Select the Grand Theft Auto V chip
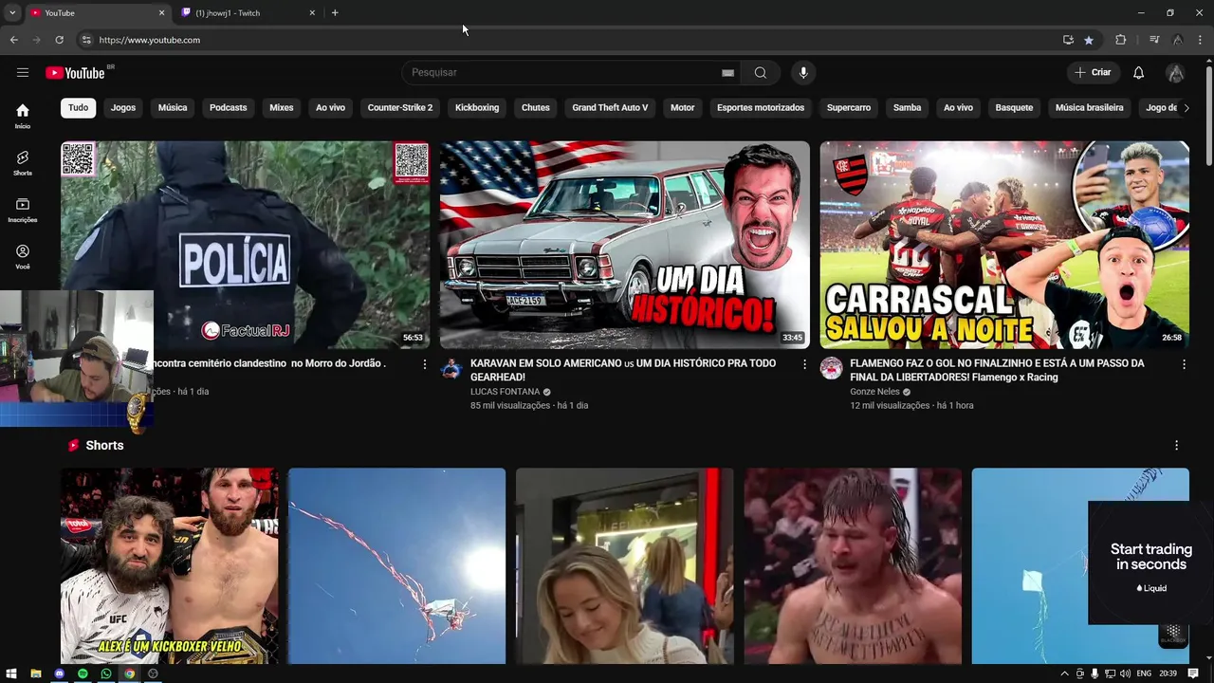Image resolution: width=1214 pixels, height=683 pixels. 610,108
